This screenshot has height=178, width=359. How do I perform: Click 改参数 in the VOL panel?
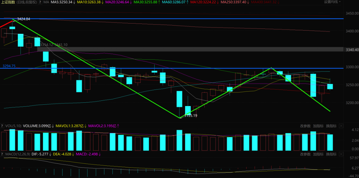[x=305, y=126]
